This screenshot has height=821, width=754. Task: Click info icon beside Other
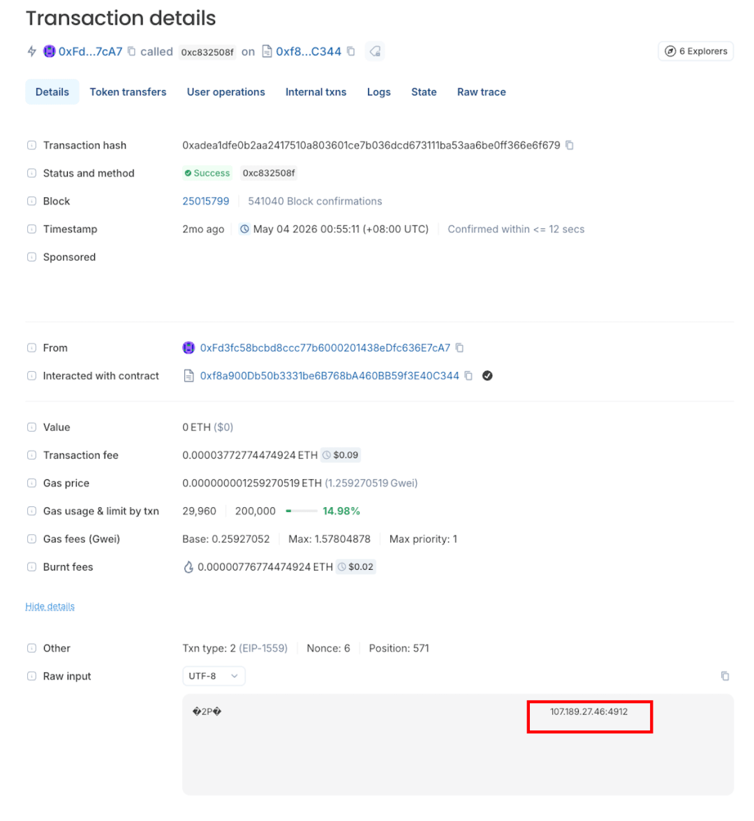pyautogui.click(x=32, y=648)
